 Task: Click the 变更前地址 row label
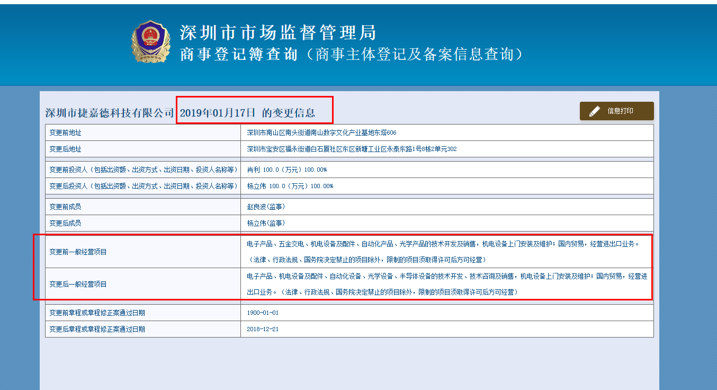65,132
